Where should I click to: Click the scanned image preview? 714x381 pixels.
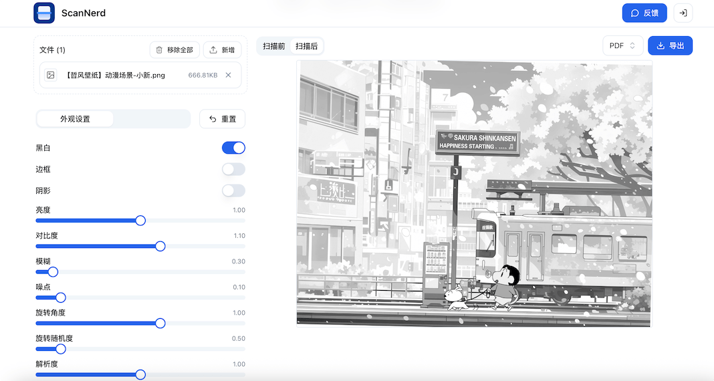pyautogui.click(x=473, y=193)
